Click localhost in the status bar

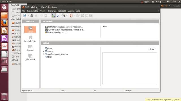(x=128, y=91)
